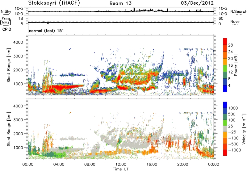This screenshot has height=171, width=247.
Task: Click the '28' Power colorbar tick
Action: click(x=230, y=45)
